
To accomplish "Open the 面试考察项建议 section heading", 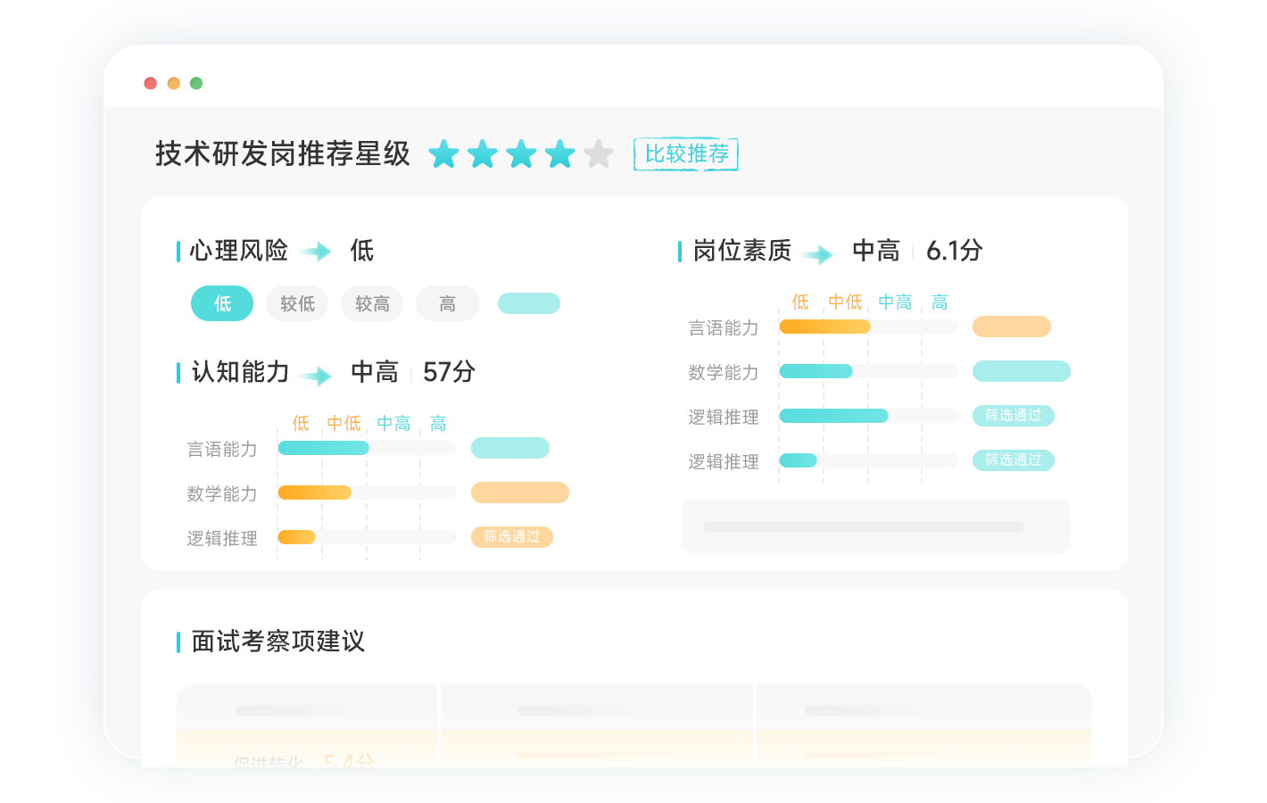I will coord(277,642).
